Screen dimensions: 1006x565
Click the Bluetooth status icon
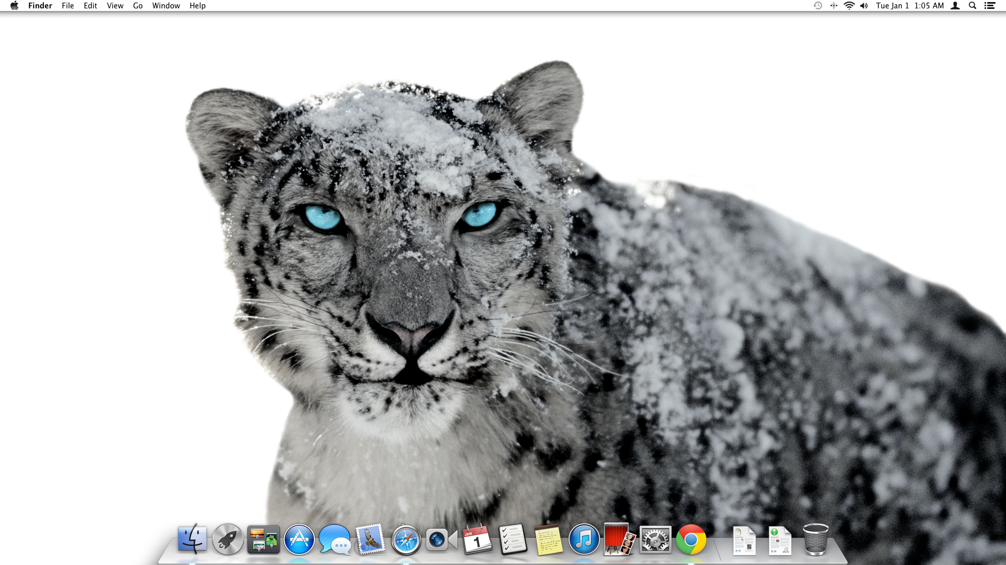point(834,6)
